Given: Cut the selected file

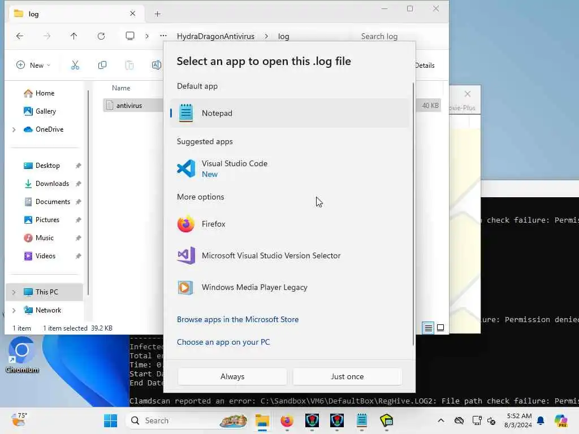Looking at the screenshot, I should pos(75,66).
